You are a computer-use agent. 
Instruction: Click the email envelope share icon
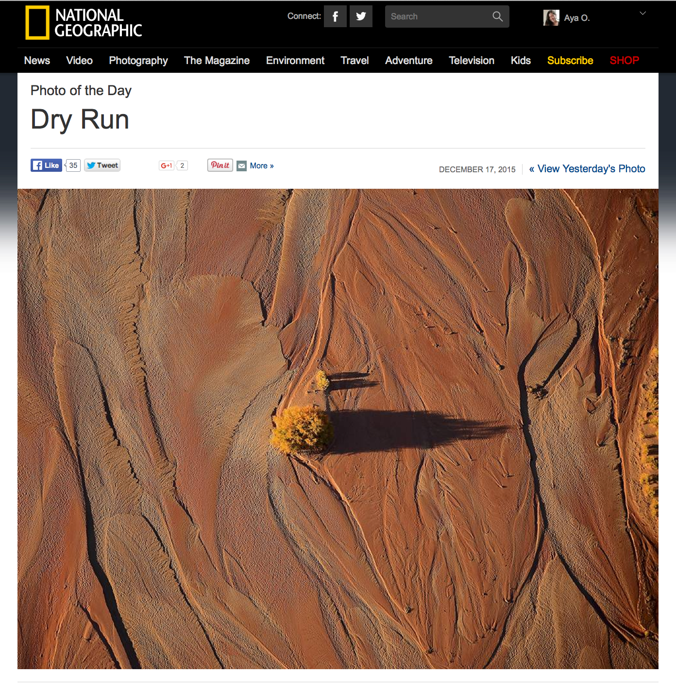coord(242,166)
